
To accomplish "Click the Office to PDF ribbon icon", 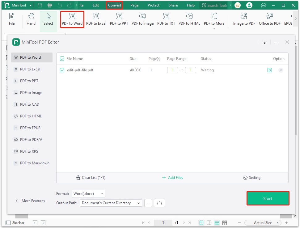I will tap(270, 19).
